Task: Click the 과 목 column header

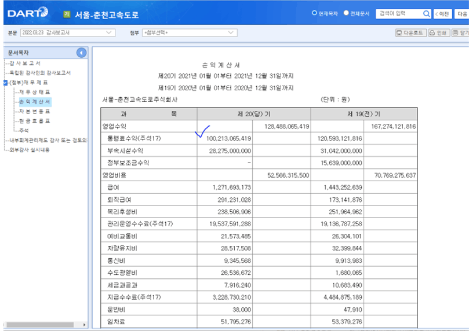Action: pyautogui.click(x=149, y=114)
